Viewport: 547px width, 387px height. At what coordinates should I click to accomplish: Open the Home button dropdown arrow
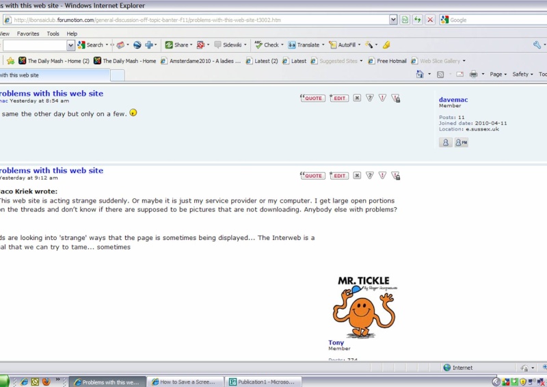click(429, 74)
